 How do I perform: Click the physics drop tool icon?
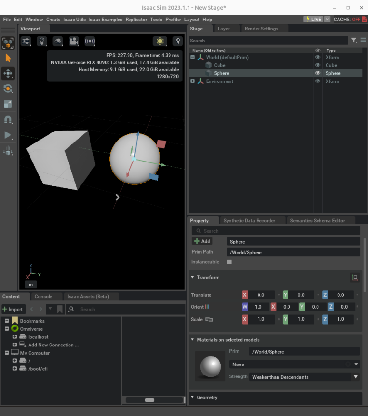pos(8,151)
